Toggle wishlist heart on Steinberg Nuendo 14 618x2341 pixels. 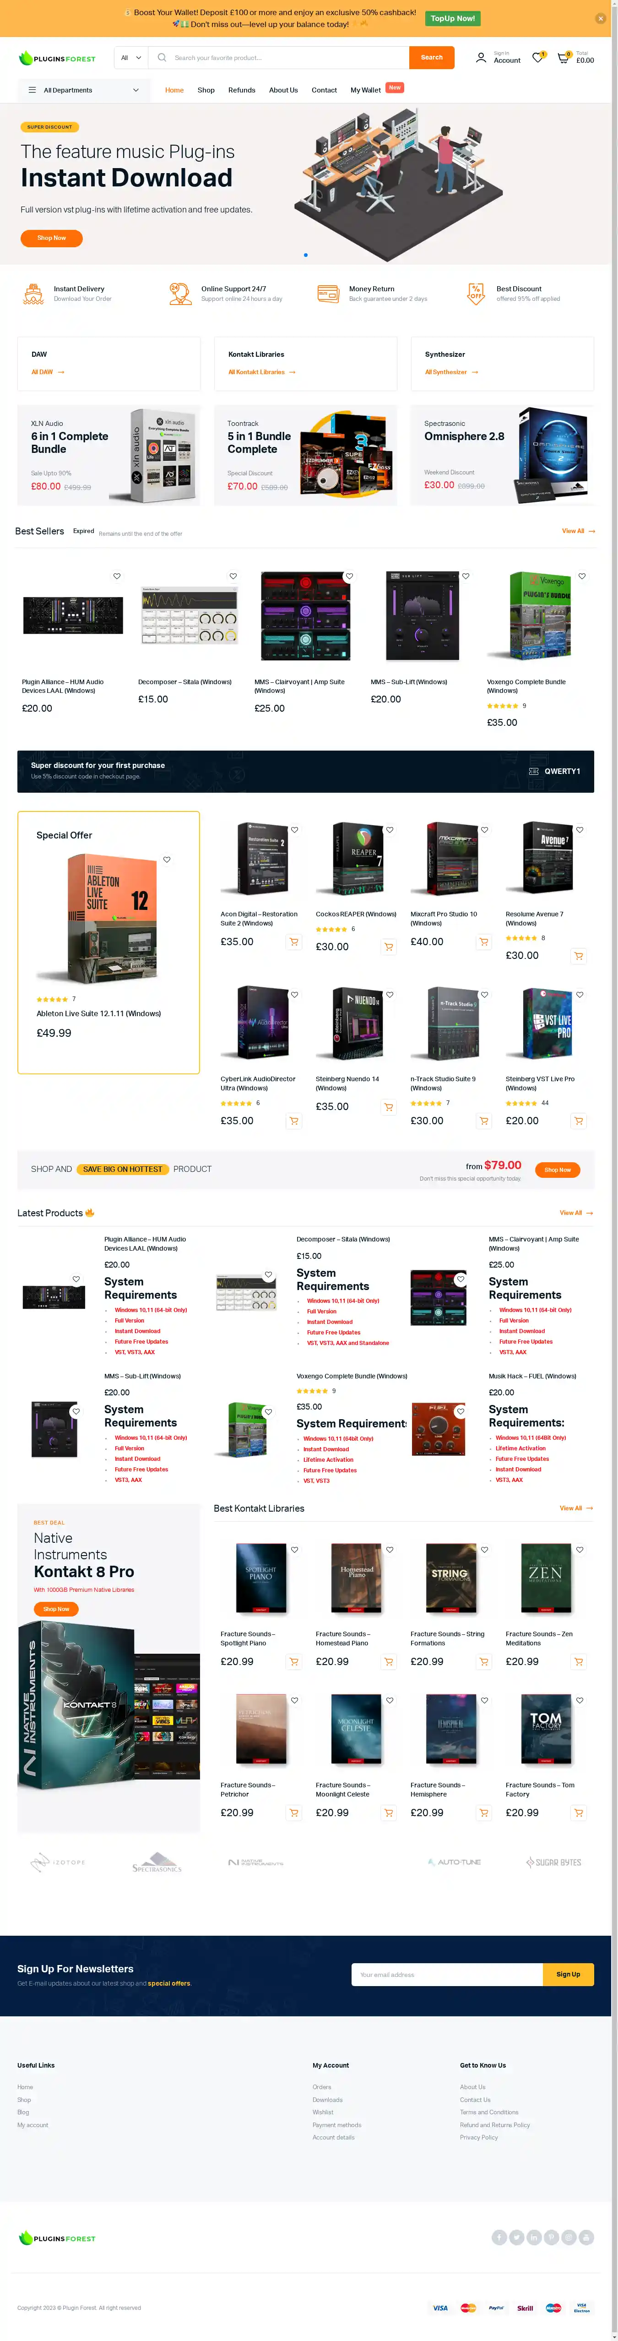pyautogui.click(x=389, y=994)
